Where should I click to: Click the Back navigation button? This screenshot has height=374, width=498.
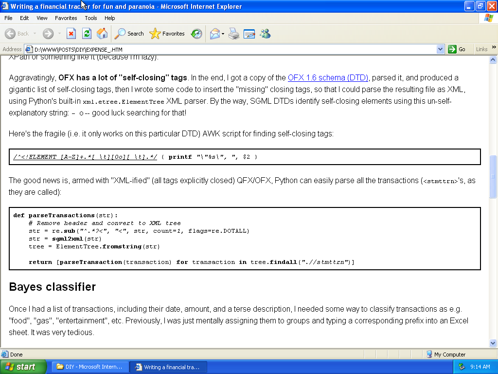[x=17, y=34]
